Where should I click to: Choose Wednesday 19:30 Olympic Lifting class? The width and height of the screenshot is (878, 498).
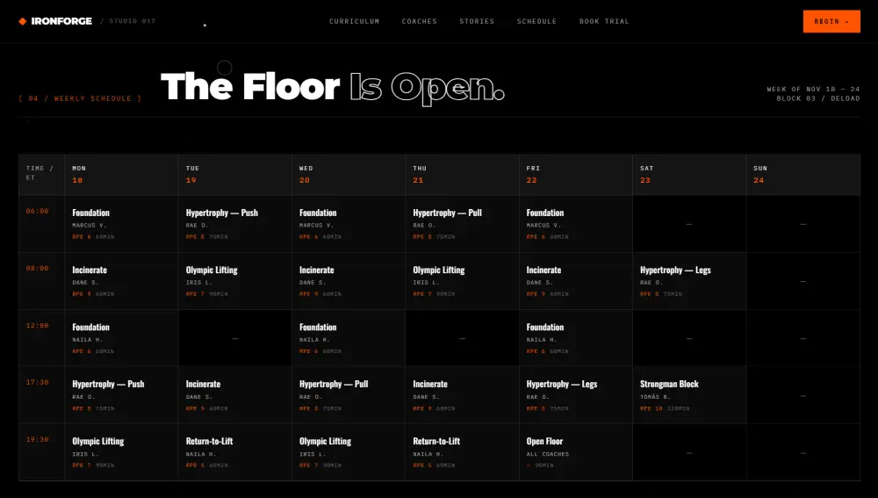[x=349, y=452]
